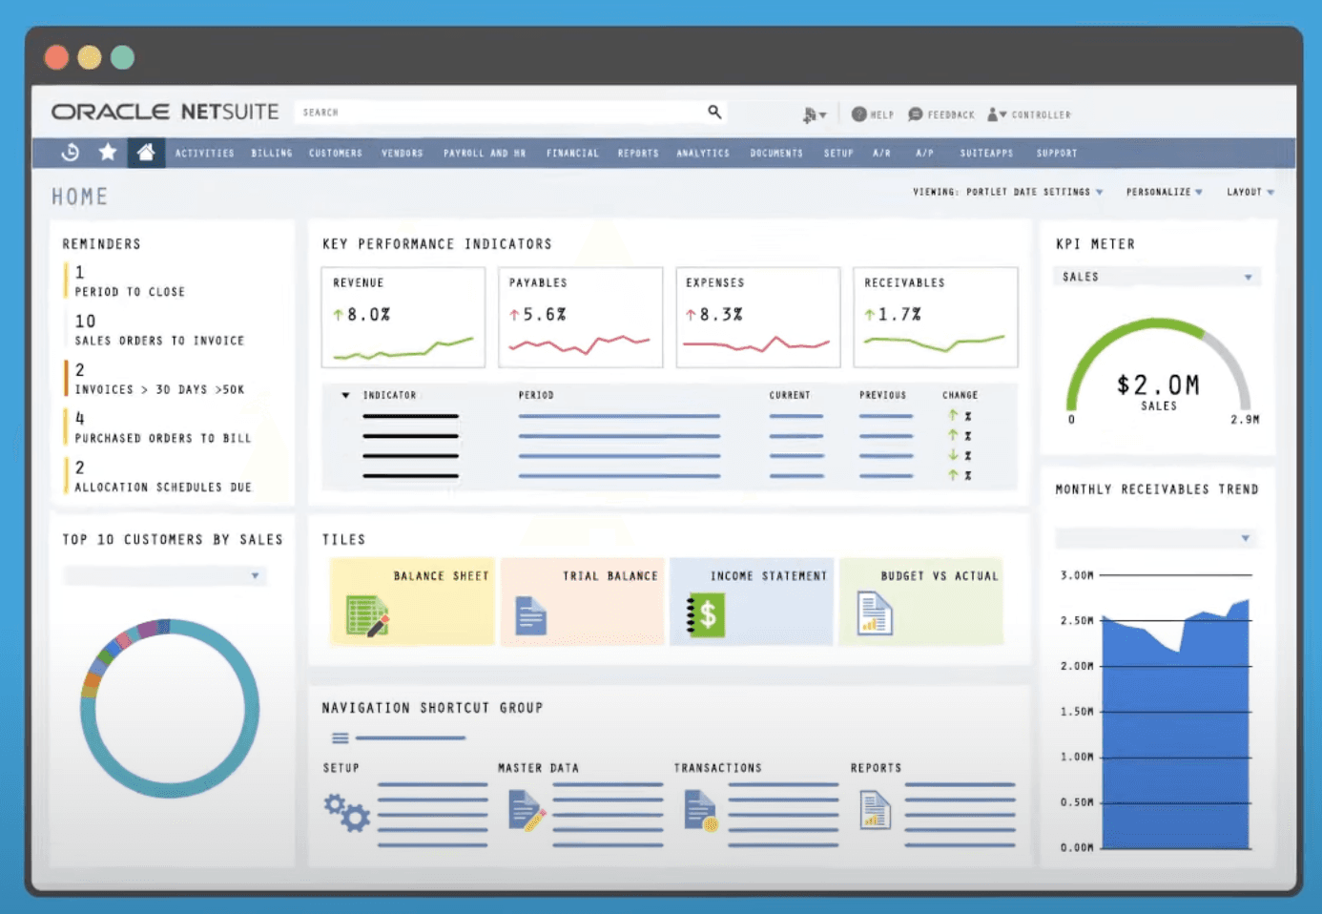Open the Reports navigation tab
1322x914 pixels.
tap(637, 153)
